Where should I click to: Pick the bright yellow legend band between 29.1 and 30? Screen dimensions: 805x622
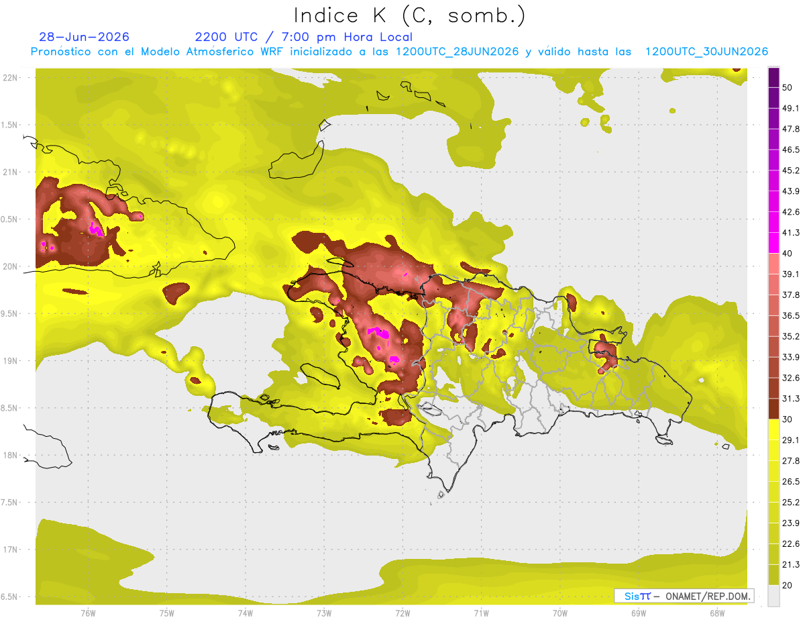[x=773, y=429]
